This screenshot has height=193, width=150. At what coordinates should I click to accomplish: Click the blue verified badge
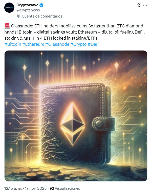click(41, 5)
